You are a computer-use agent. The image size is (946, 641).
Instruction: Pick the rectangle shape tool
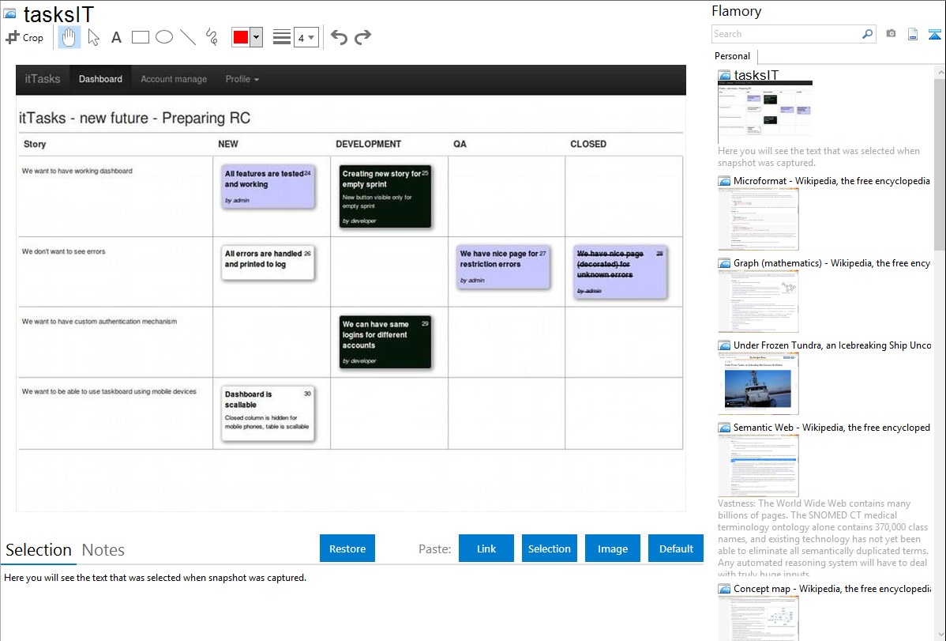click(141, 37)
